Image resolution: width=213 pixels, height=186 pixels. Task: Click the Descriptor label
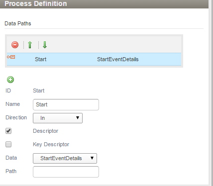coord(46,131)
